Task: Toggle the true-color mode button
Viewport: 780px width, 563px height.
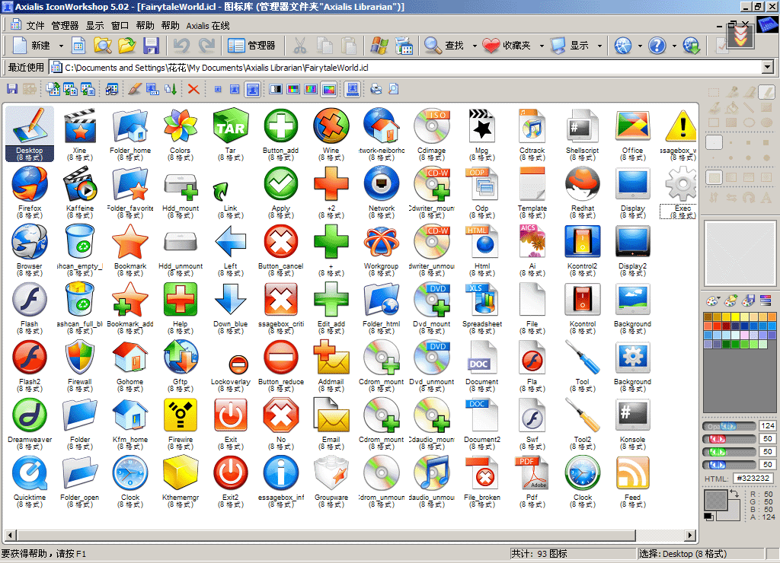Action: [x=329, y=90]
